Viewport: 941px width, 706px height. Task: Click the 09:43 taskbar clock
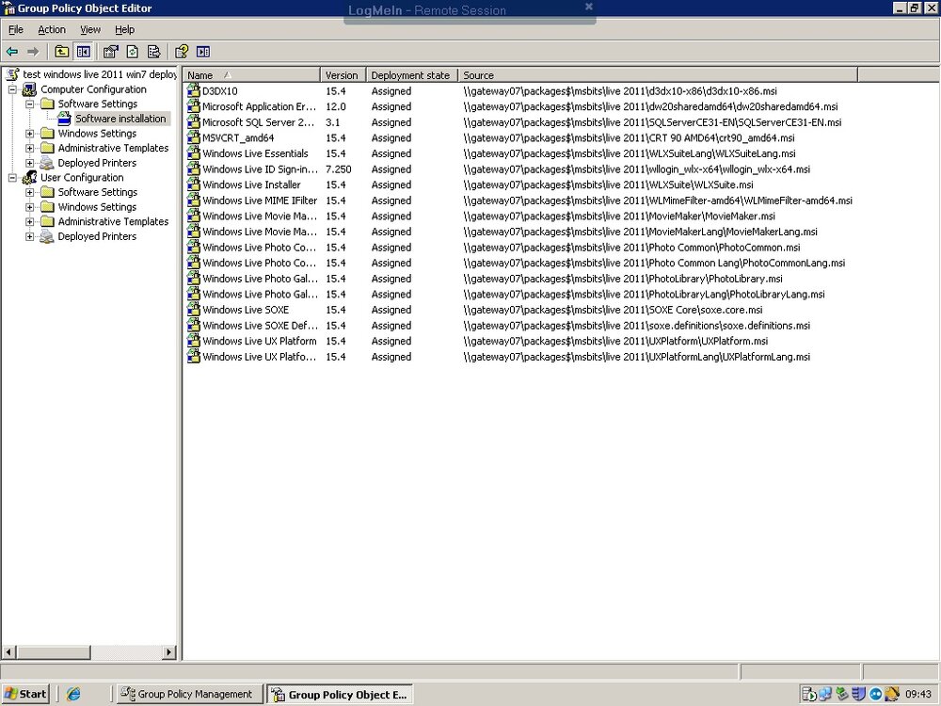coord(918,695)
